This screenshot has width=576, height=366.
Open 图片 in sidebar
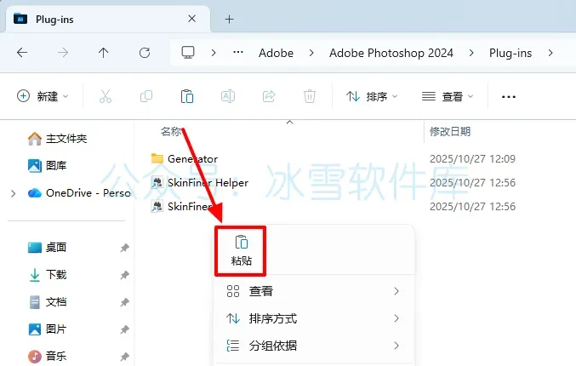pyautogui.click(x=47, y=329)
